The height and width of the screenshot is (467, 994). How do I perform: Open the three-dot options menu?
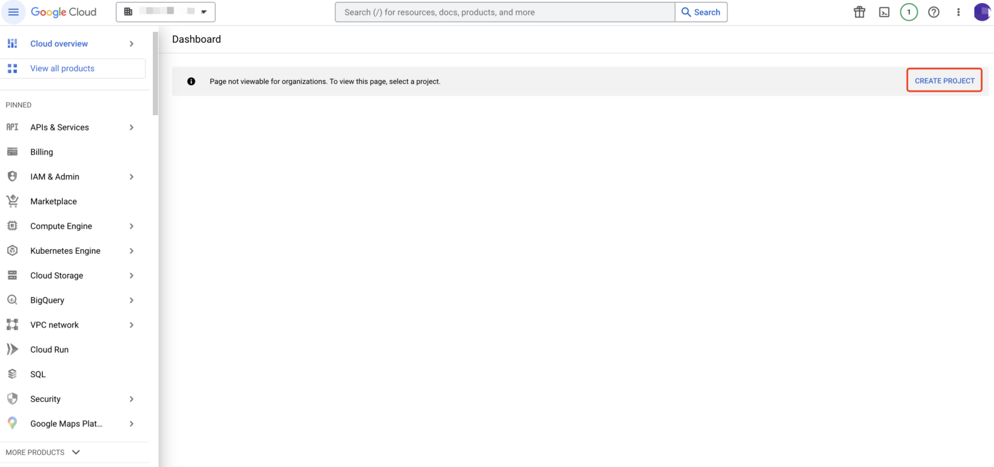(x=958, y=12)
